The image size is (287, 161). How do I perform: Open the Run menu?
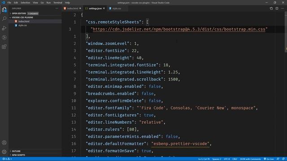click(48, 3)
